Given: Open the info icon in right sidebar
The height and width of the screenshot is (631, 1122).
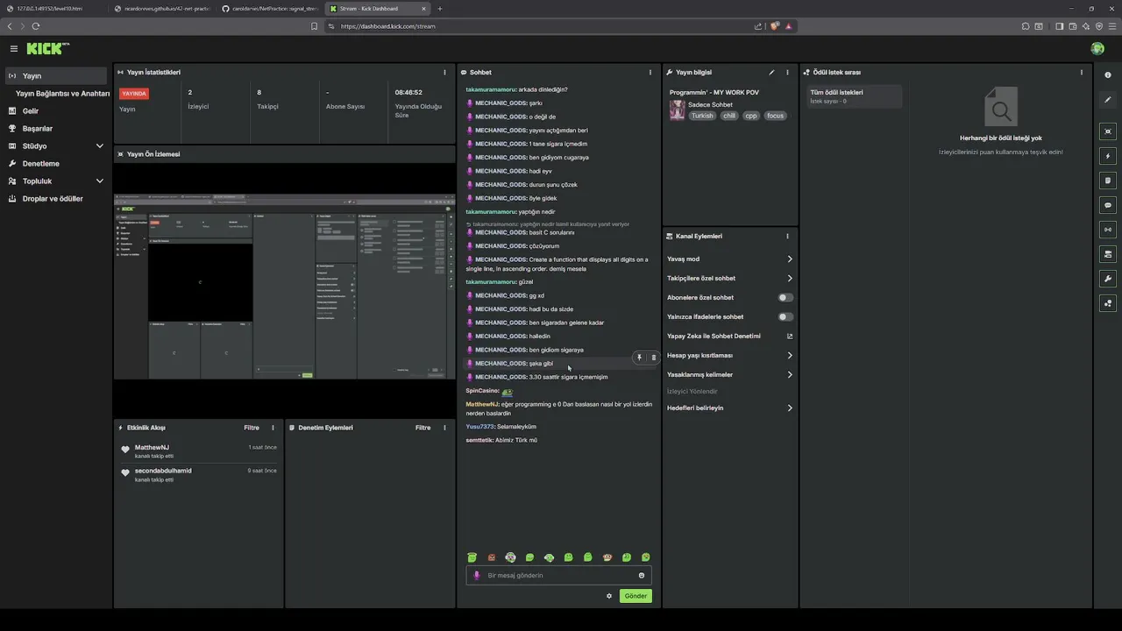Looking at the screenshot, I should pos(1108,75).
